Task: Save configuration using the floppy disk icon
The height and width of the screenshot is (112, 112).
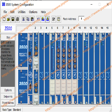Action: pos(13,19)
